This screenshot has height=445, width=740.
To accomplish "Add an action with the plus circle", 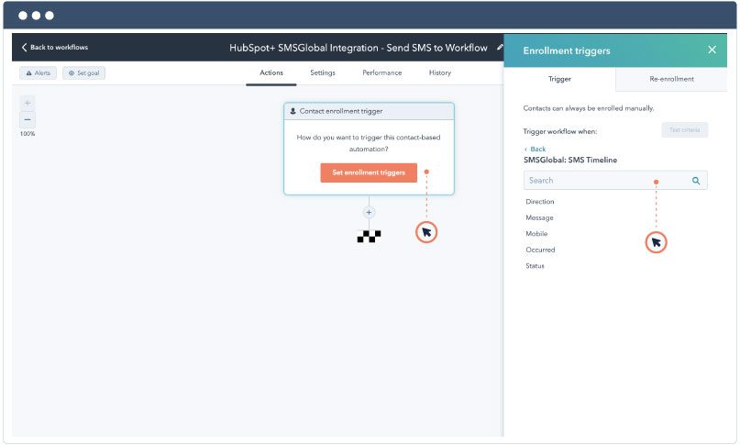I will pos(369,213).
